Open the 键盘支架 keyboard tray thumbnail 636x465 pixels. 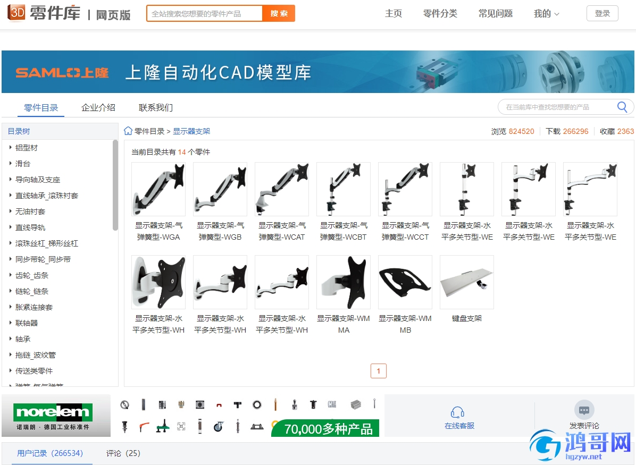coord(467,282)
